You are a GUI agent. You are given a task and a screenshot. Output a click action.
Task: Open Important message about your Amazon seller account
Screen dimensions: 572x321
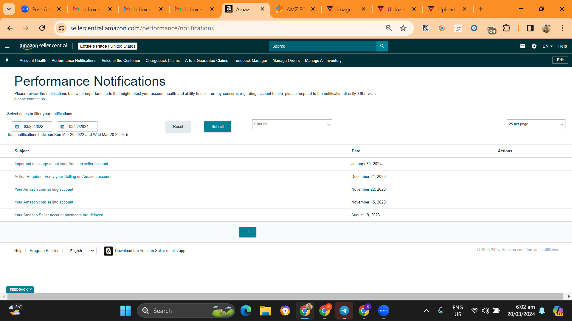pos(61,164)
